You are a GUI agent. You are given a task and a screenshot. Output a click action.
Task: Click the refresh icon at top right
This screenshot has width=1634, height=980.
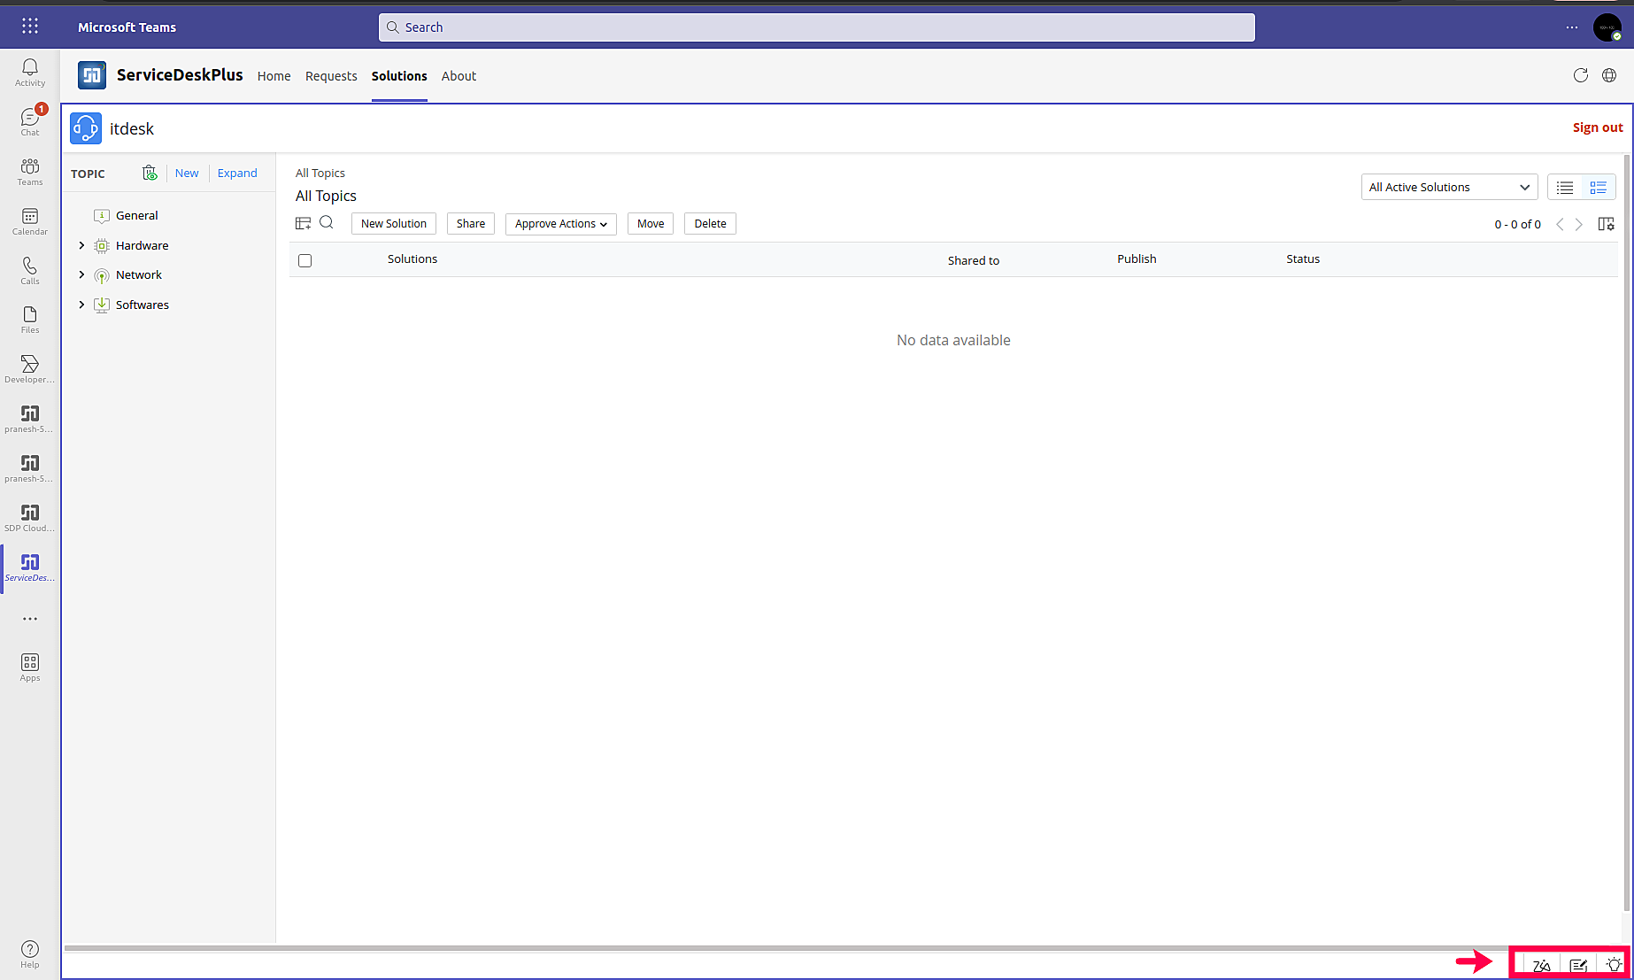click(1582, 75)
